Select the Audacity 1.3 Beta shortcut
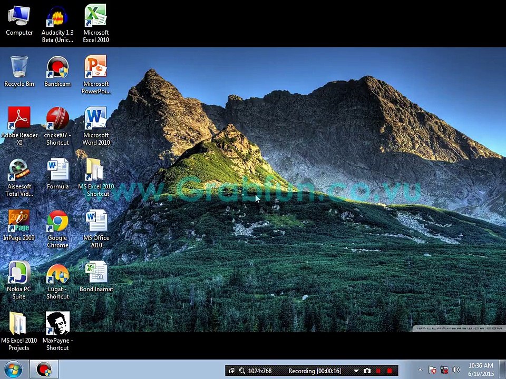The image size is (506, 379). [57, 24]
